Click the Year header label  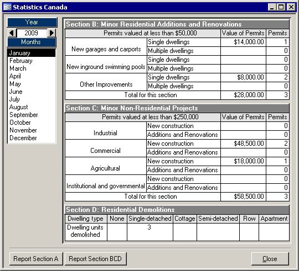(32, 22)
